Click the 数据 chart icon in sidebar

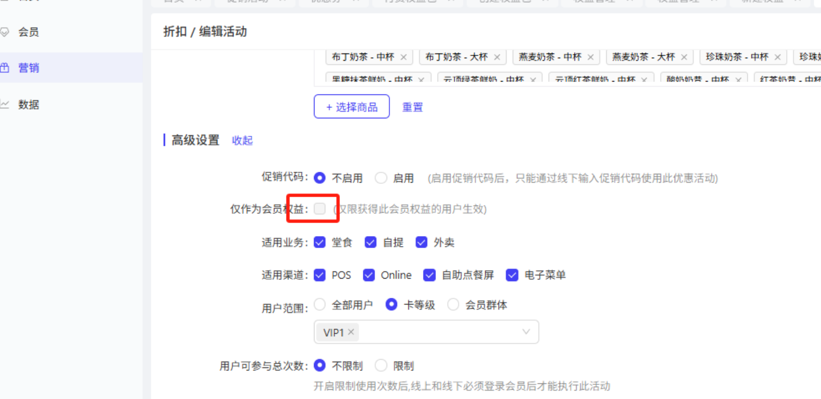pyautogui.click(x=5, y=104)
